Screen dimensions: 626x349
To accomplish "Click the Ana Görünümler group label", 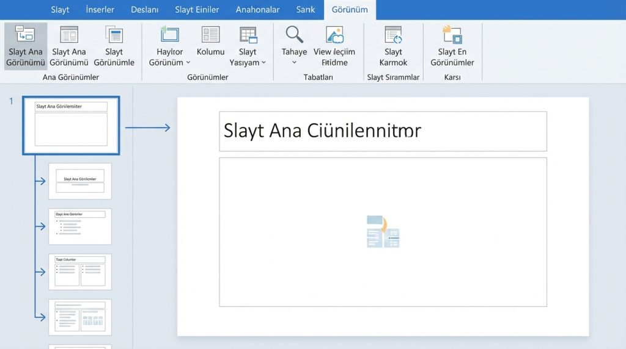I will 71,77.
